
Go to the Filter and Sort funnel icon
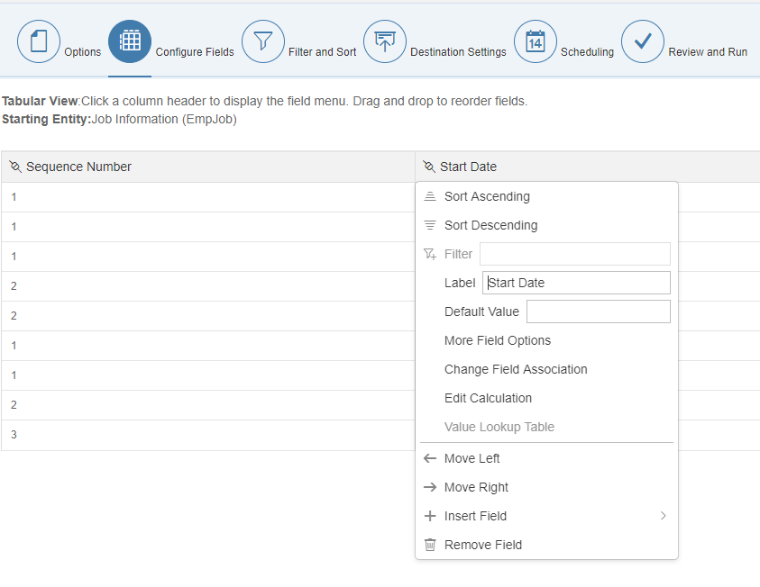tap(262, 41)
